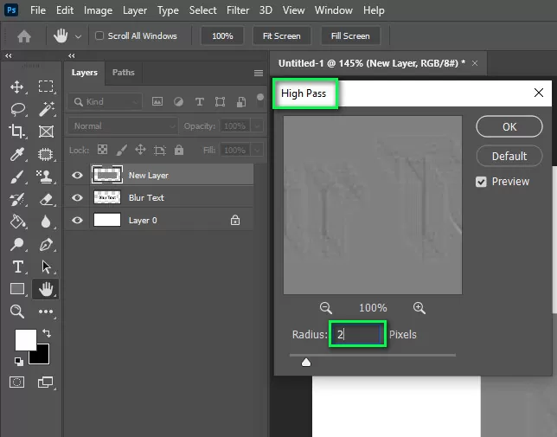This screenshot has height=437, width=557.
Task: Toggle Lock transparent pixels
Action: 102,150
